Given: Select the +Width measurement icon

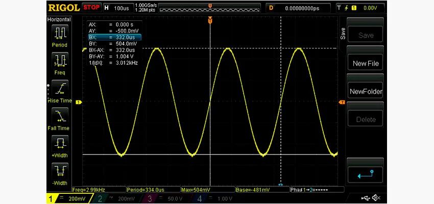Looking at the screenshot, I should pos(59,144).
